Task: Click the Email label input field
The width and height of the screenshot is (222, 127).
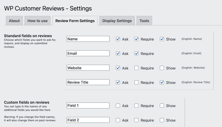Action: 88,53
